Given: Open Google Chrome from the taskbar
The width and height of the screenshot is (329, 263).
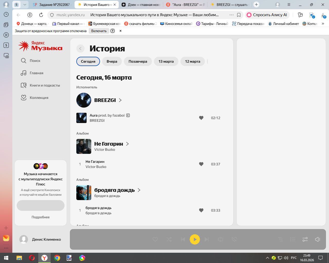Looking at the screenshot, I should coord(57,258).
